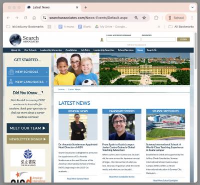Open the apps grid icon in bookmarks bar

[x=49, y=27]
